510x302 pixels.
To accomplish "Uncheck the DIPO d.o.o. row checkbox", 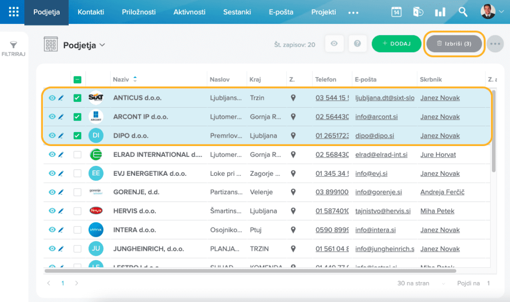I will pyautogui.click(x=77, y=136).
